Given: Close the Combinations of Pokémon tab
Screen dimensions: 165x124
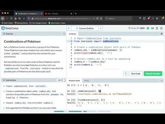Looking at the screenshot, I should (41, 14).
